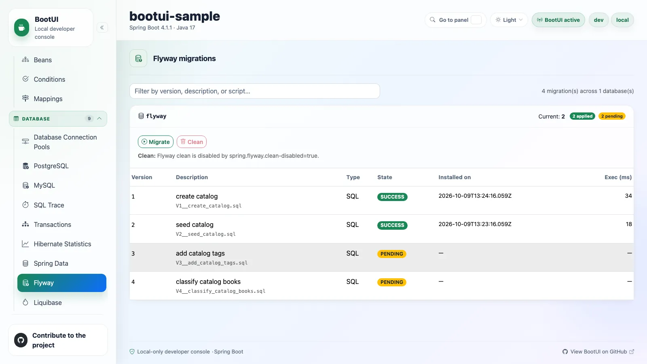Select the Flyway menu item
This screenshot has height=364, width=647.
(62, 283)
